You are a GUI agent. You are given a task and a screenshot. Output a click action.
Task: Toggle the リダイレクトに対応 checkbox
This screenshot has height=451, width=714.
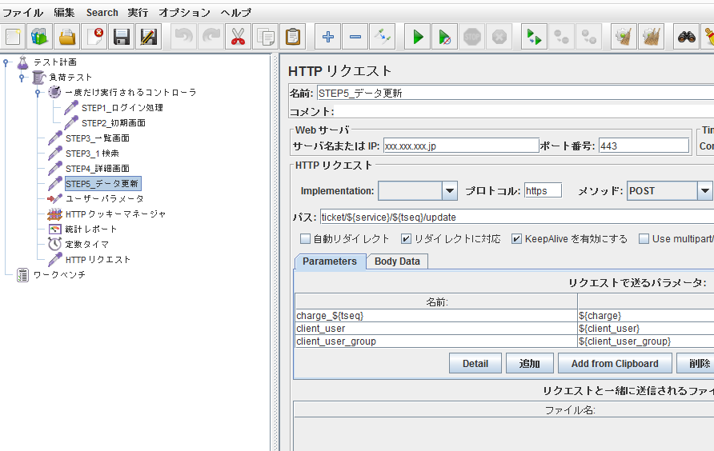coord(406,239)
